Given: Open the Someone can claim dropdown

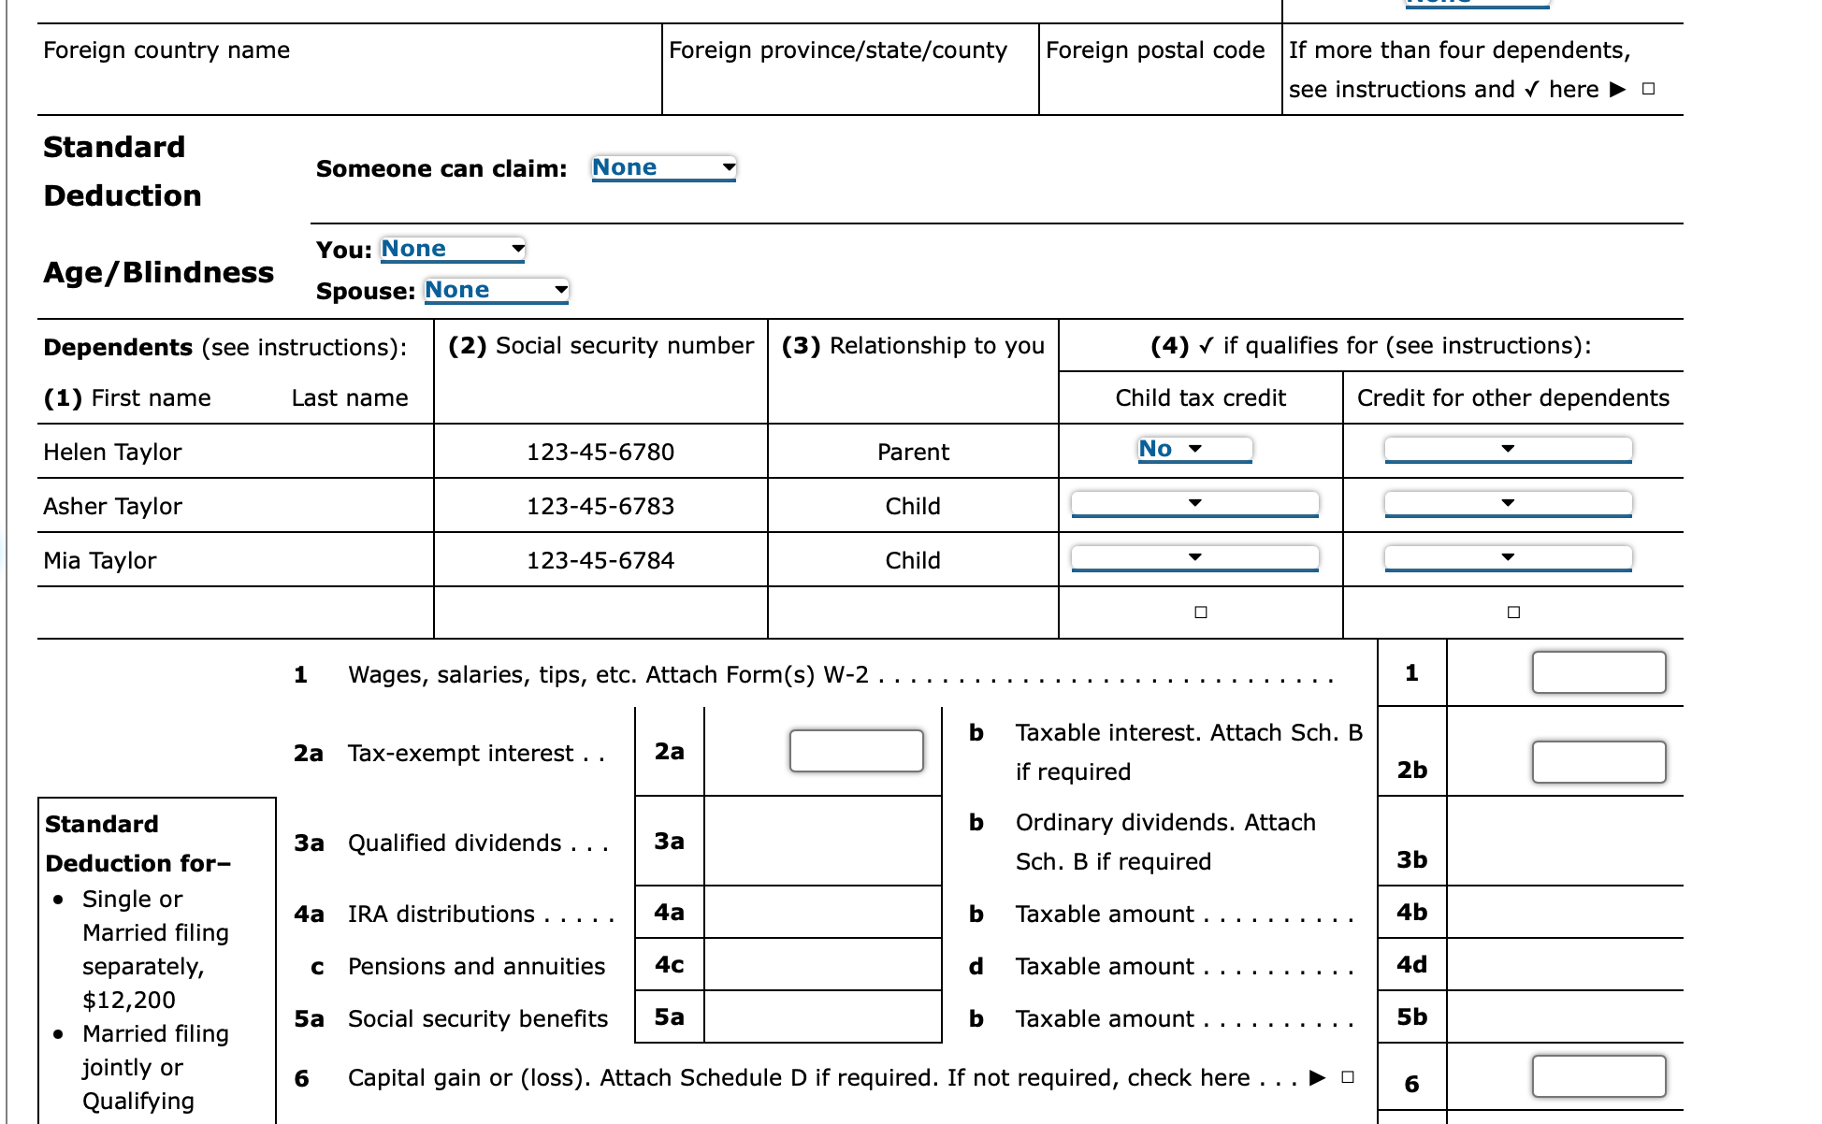Looking at the screenshot, I should point(663,168).
